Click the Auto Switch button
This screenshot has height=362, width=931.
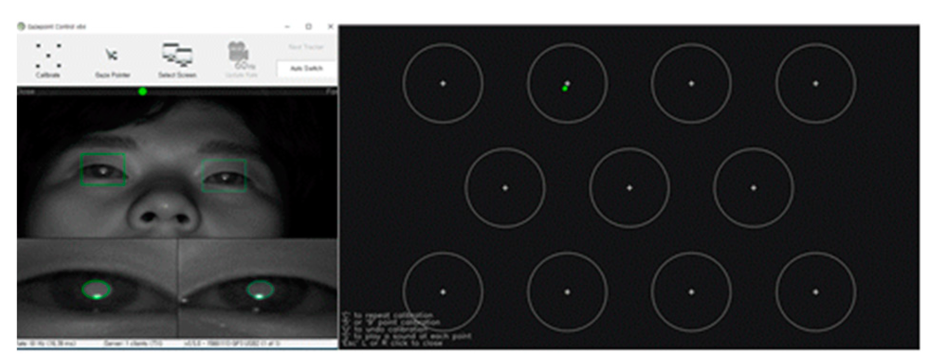coord(306,69)
